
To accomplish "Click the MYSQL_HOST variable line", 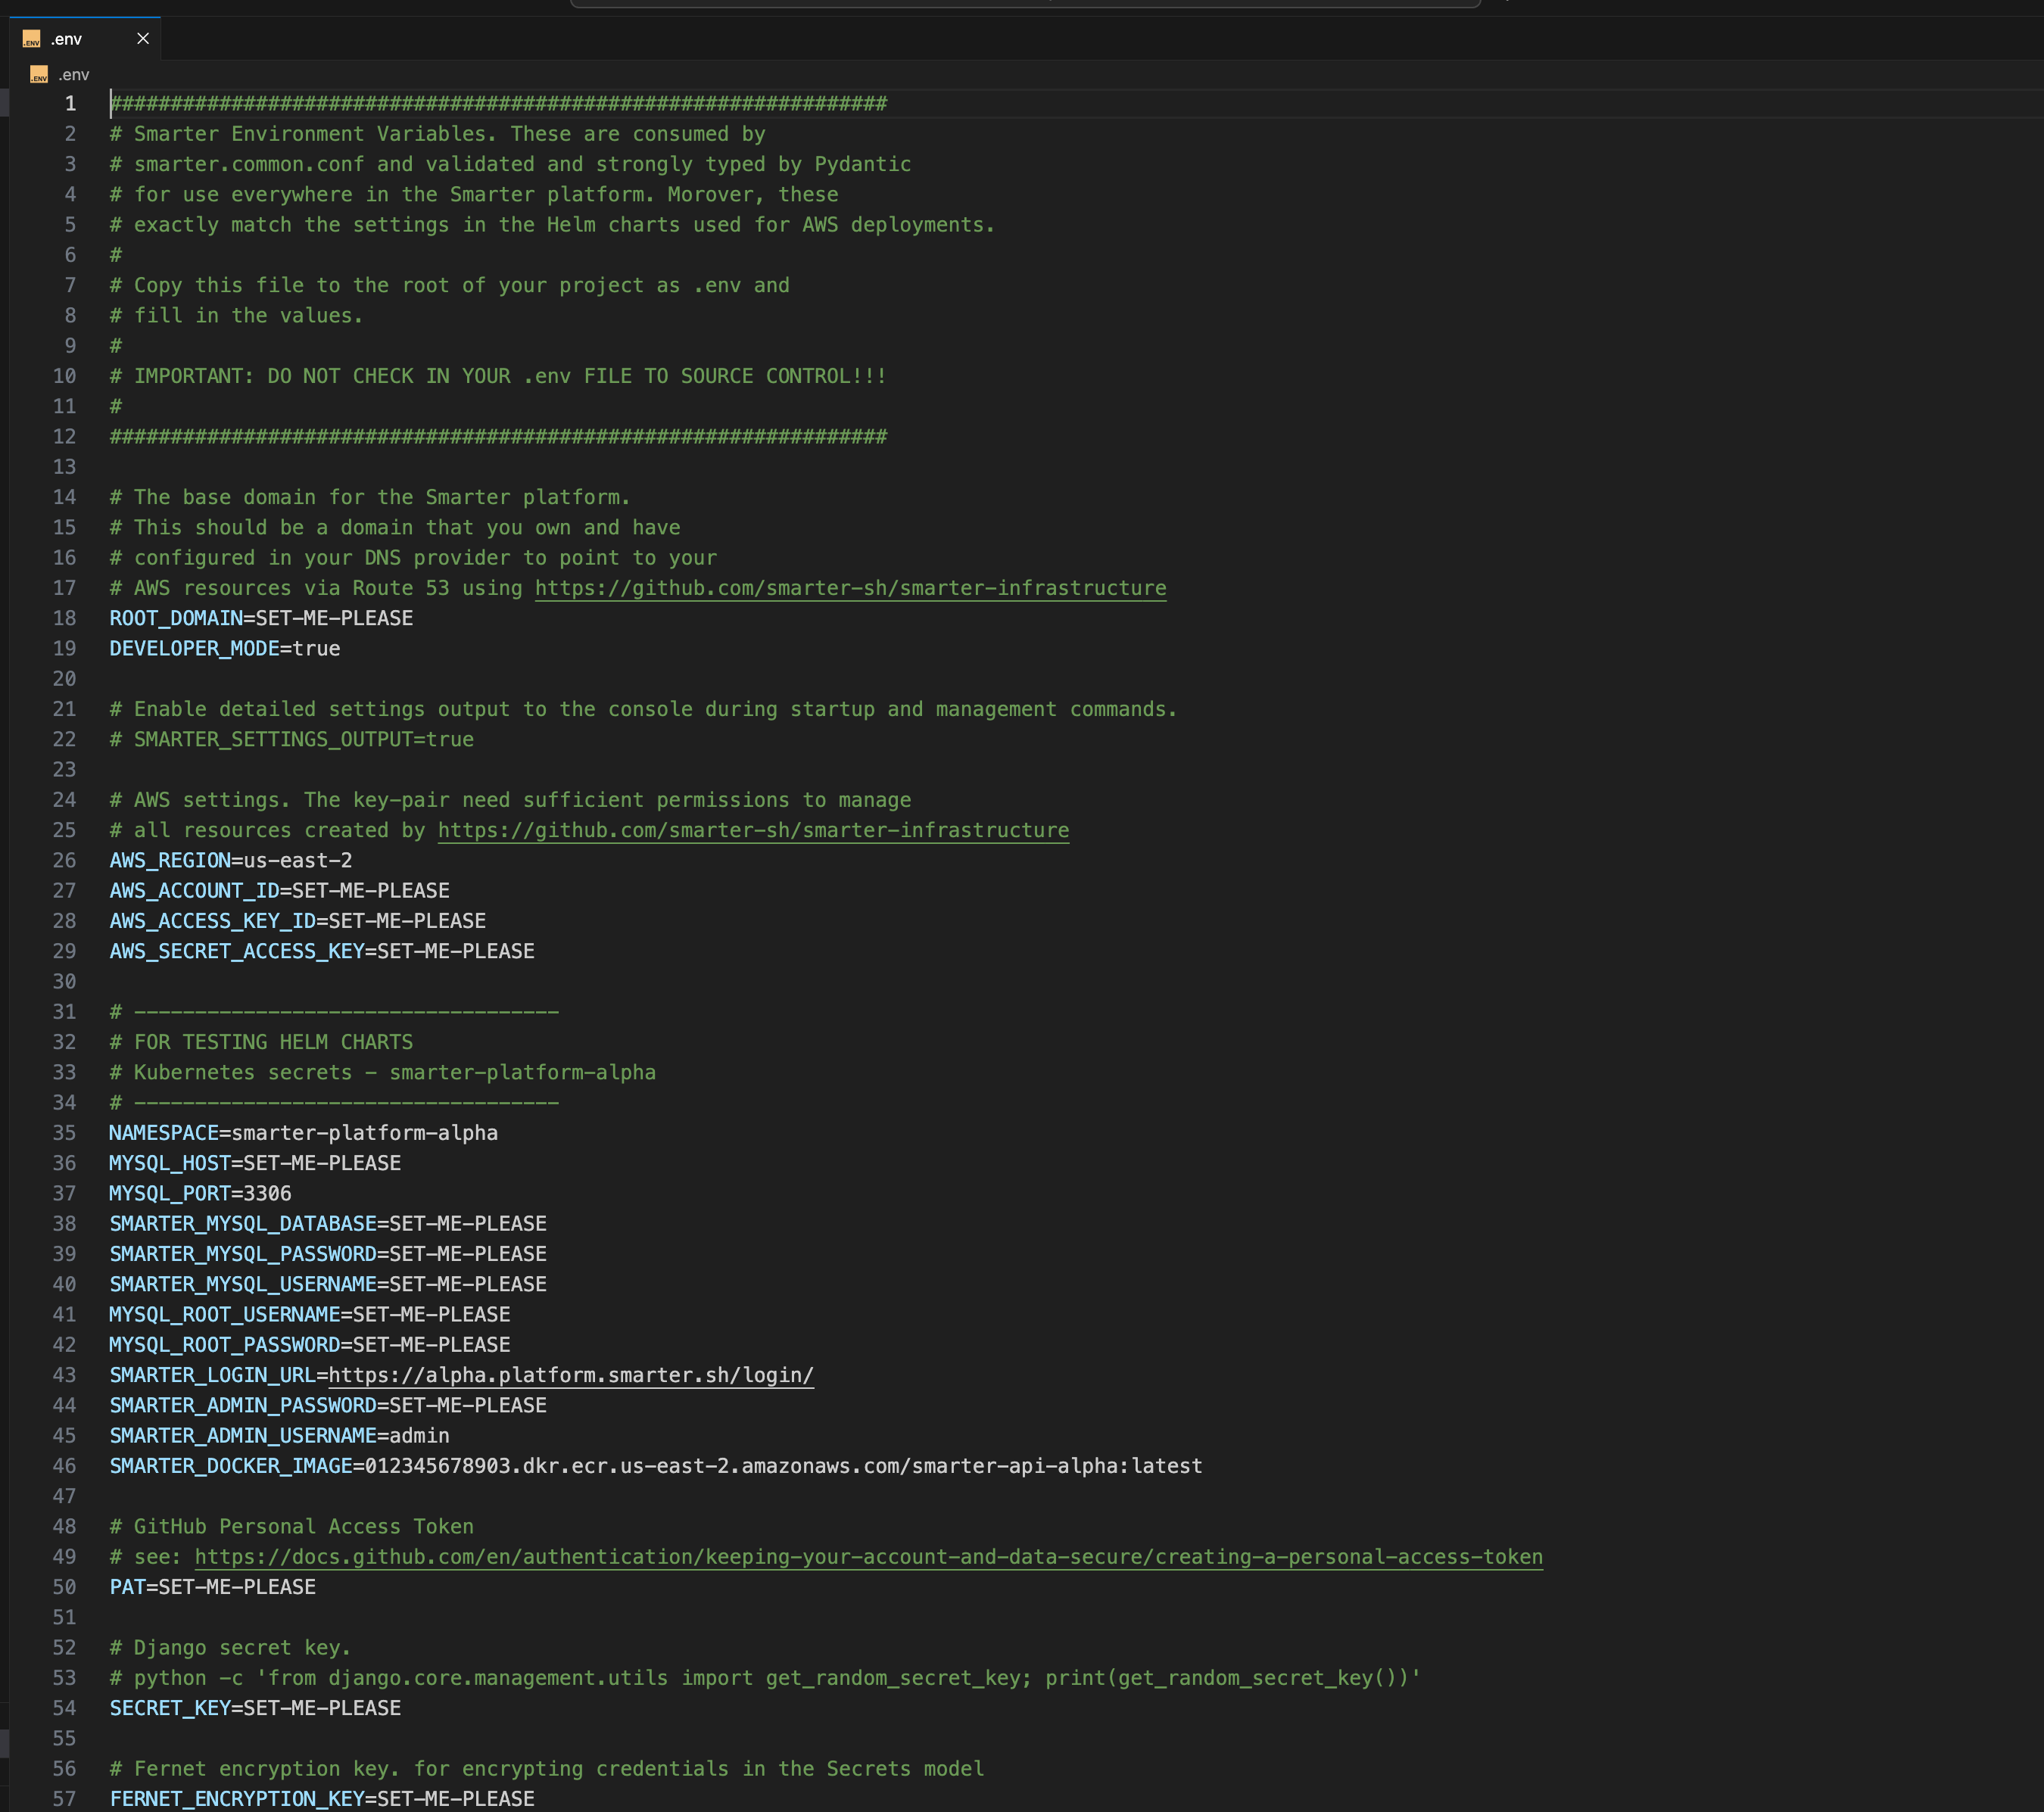I will click(x=255, y=1163).
